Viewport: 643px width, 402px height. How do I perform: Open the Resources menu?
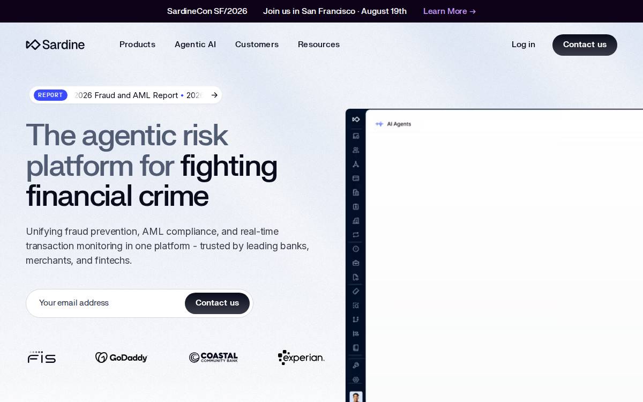[x=319, y=44]
